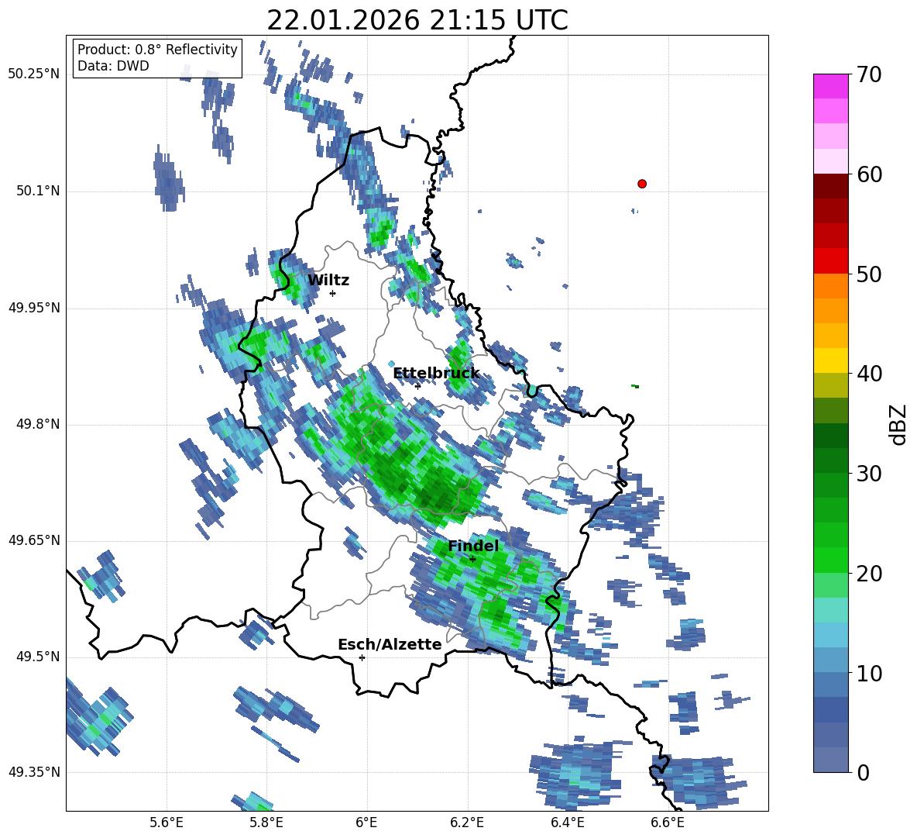
Task: Click colorbar tick label 50
Action: pos(868,274)
